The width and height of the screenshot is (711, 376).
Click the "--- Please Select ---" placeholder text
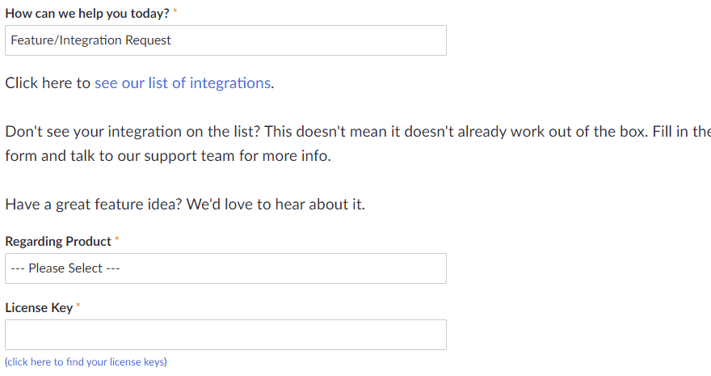[x=65, y=268]
